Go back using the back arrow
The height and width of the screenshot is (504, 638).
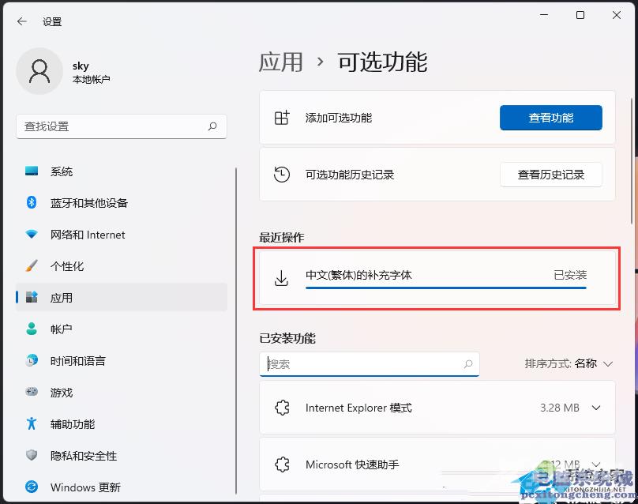[22, 21]
